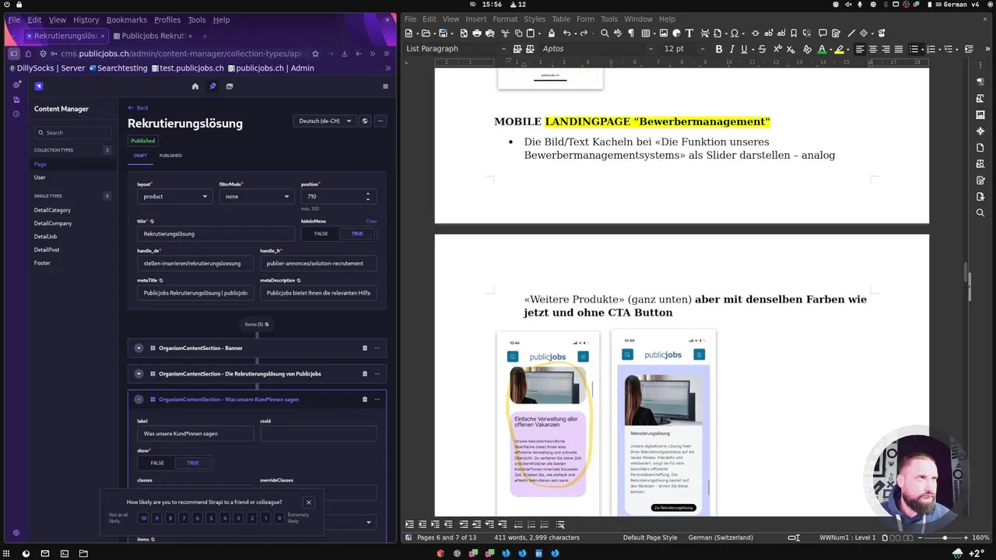This screenshot has height=560, width=996.
Task: Select rating 0 in Strapi survey
Action: 279,518
